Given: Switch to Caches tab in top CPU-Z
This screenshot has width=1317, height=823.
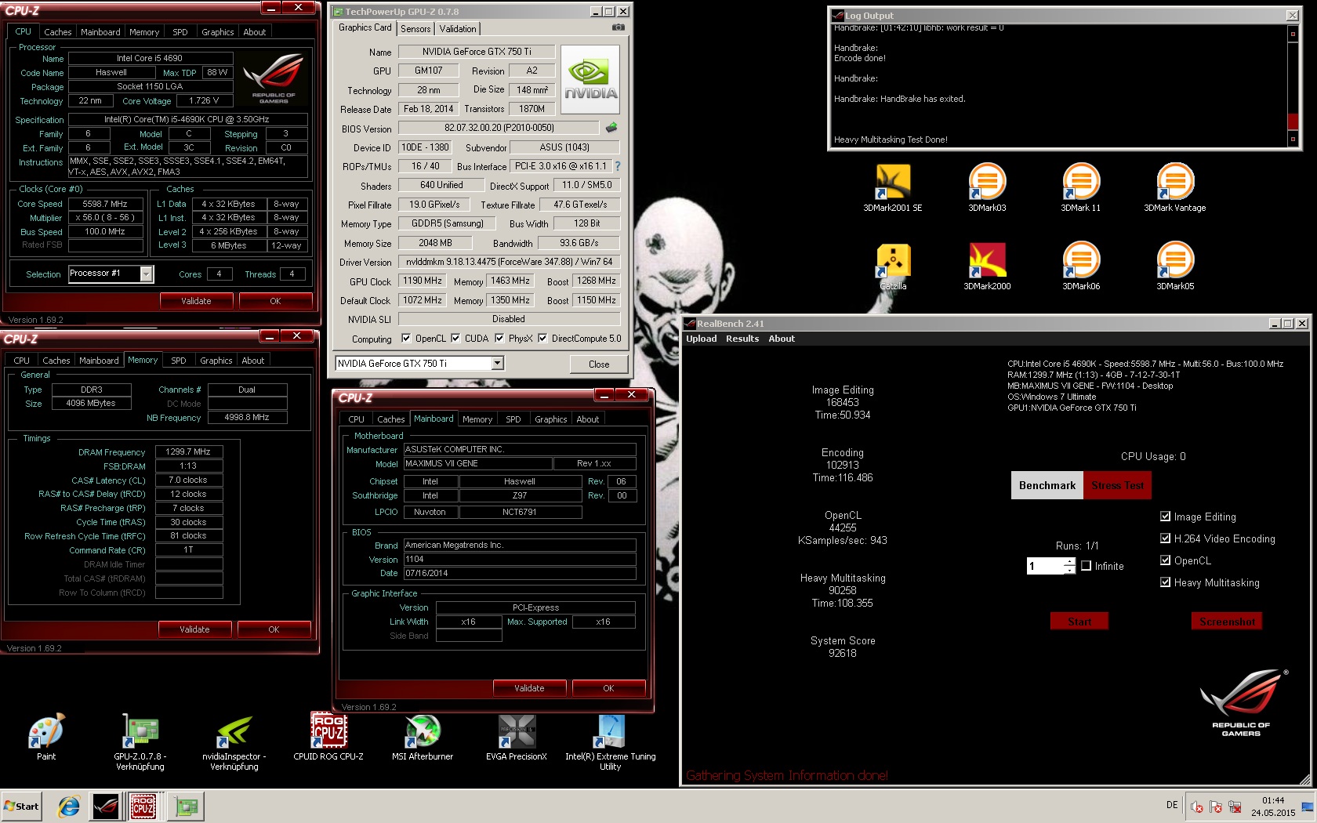Looking at the screenshot, I should click(57, 32).
